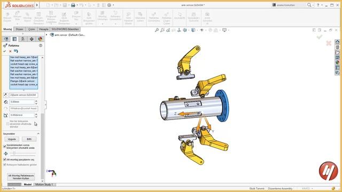Cancel Patlatma with the small red X

click(x=10, y=51)
